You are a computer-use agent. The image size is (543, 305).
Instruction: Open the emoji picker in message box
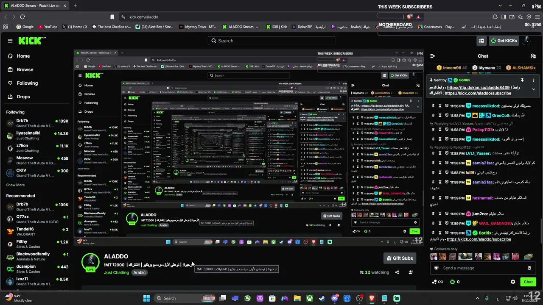[529, 268]
